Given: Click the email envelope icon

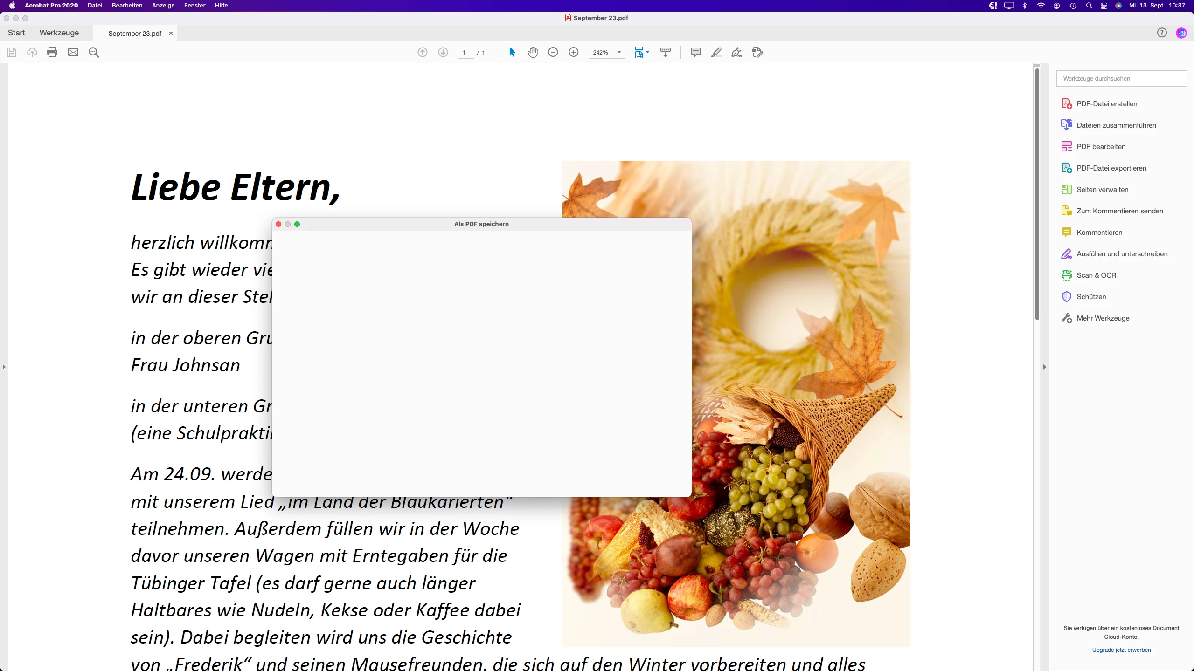Looking at the screenshot, I should (x=73, y=52).
